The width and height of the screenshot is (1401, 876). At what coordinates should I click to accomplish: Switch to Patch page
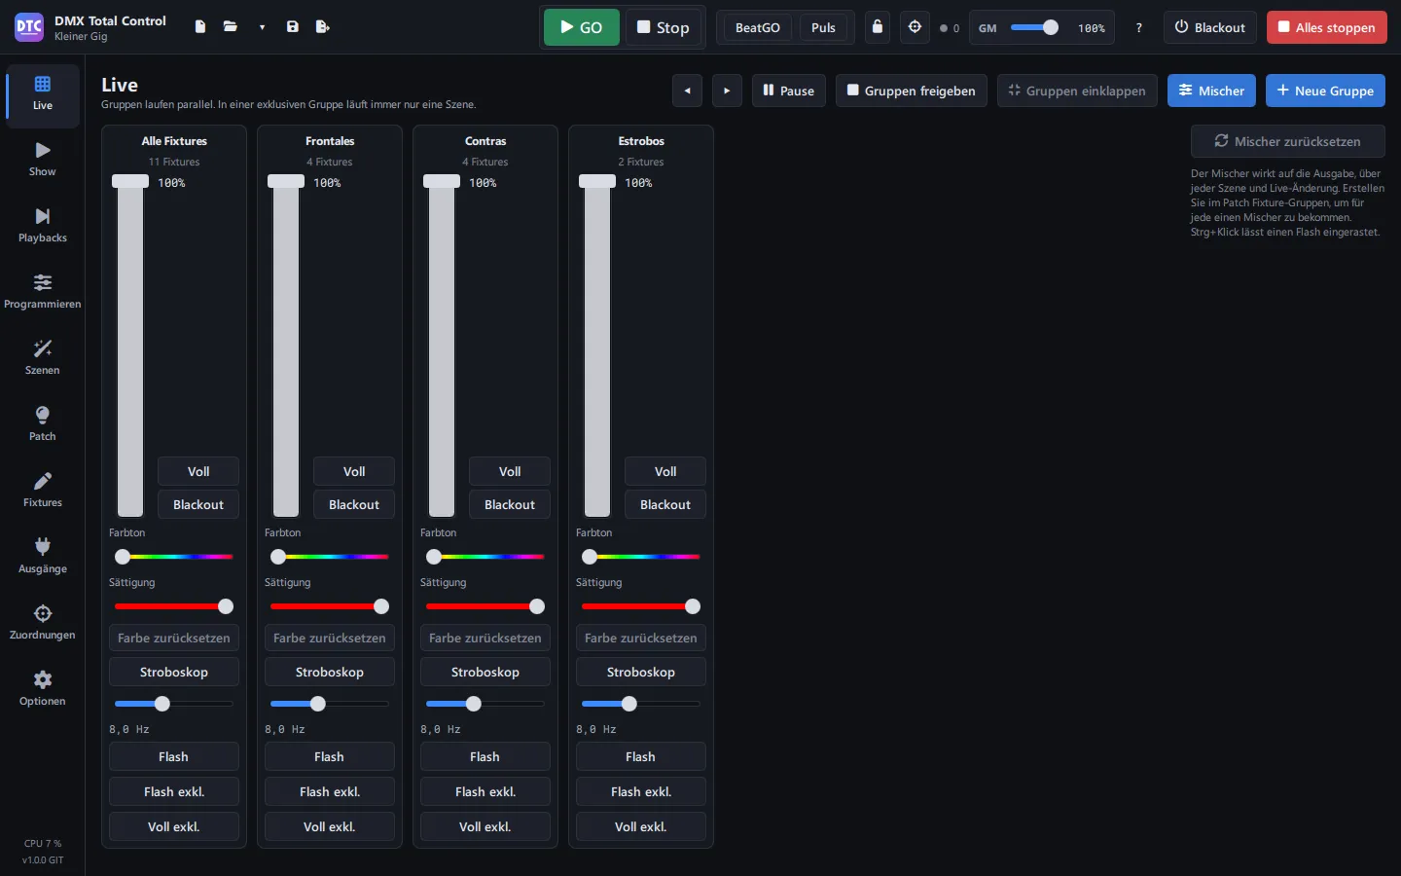pos(43,424)
